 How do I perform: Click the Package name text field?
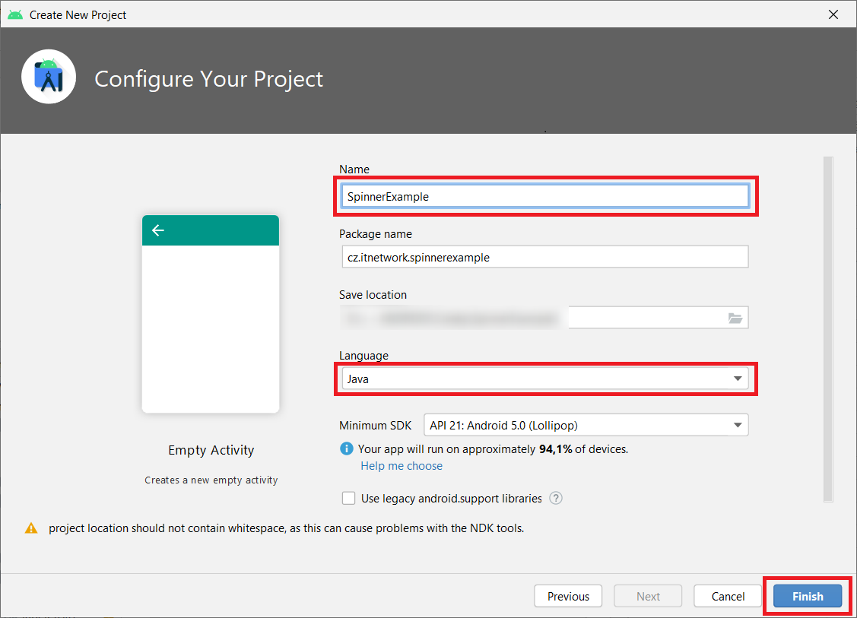point(544,257)
